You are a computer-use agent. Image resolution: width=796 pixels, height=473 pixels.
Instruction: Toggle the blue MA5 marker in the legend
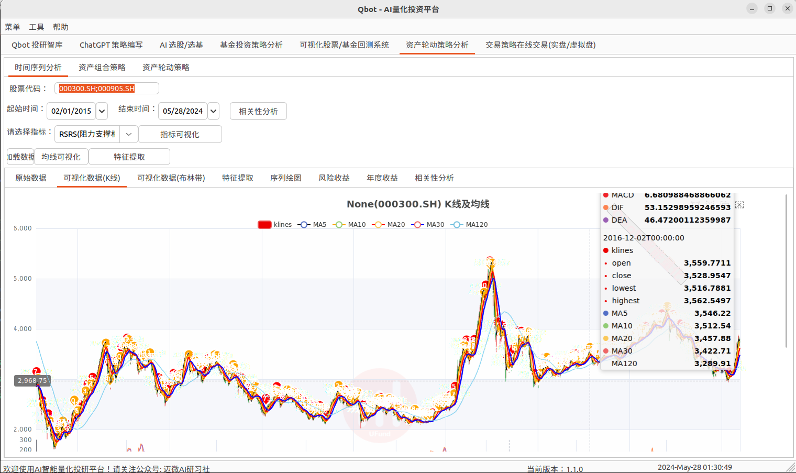click(304, 224)
